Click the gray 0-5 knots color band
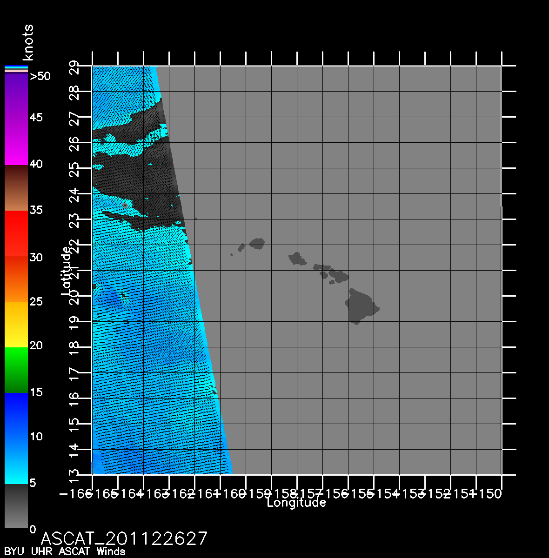This screenshot has height=558, width=549. [x=16, y=506]
